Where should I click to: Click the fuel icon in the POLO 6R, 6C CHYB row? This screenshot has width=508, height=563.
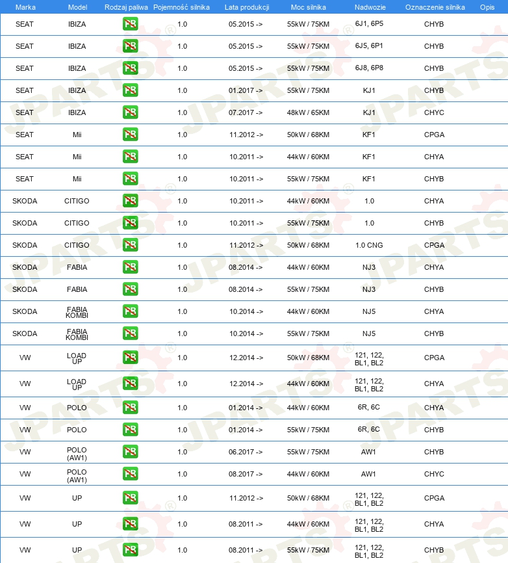(130, 430)
